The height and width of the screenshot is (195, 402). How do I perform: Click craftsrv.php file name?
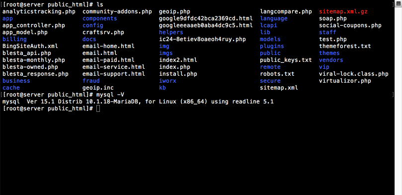(103, 32)
